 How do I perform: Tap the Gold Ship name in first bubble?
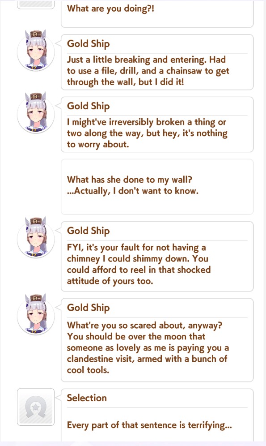pyautogui.click(x=88, y=44)
